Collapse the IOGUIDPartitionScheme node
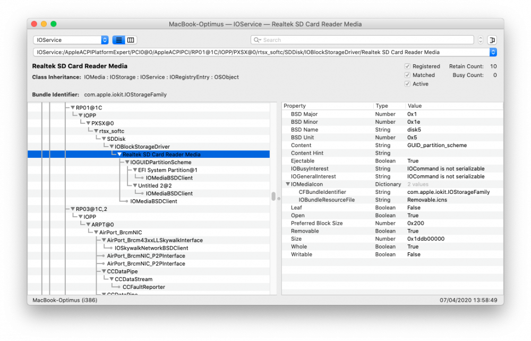The image size is (531, 341). 127,162
